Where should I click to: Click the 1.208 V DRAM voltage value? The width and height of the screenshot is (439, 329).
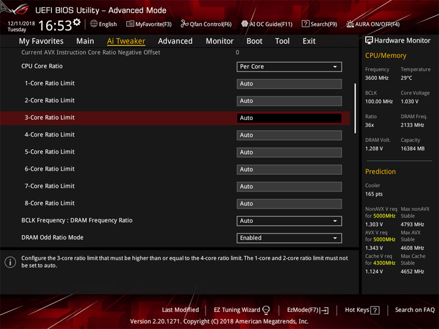[x=374, y=149]
